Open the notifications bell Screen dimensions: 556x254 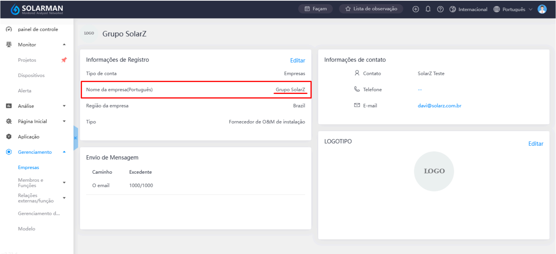[x=428, y=9]
